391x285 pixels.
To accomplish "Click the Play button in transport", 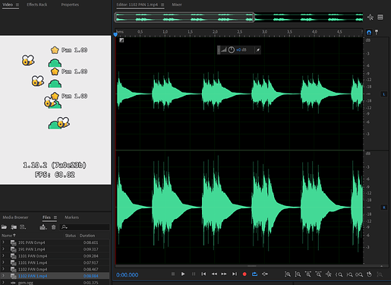I will [183, 274].
